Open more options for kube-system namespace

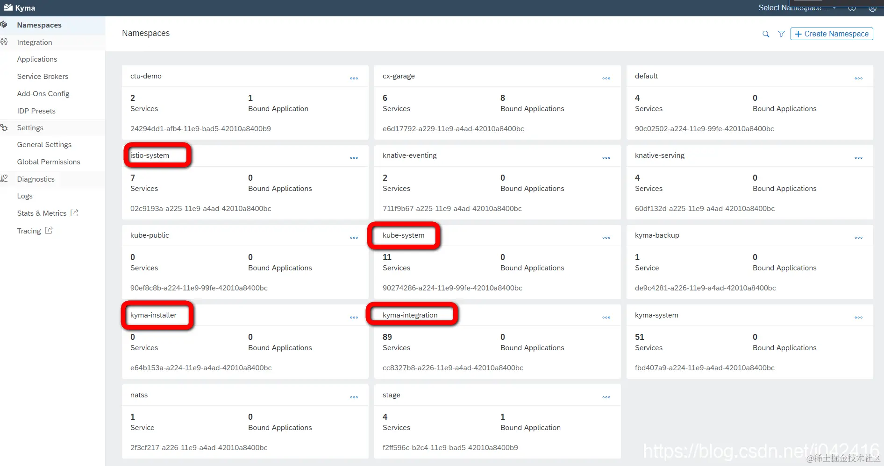(606, 238)
